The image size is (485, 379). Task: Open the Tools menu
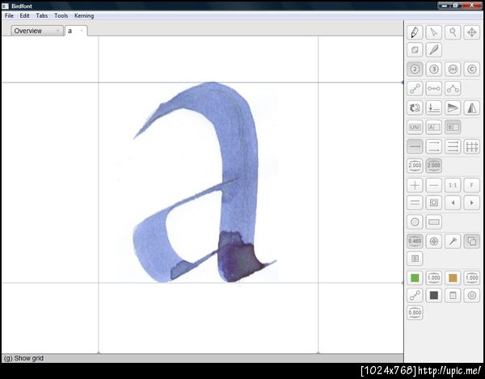click(x=61, y=16)
